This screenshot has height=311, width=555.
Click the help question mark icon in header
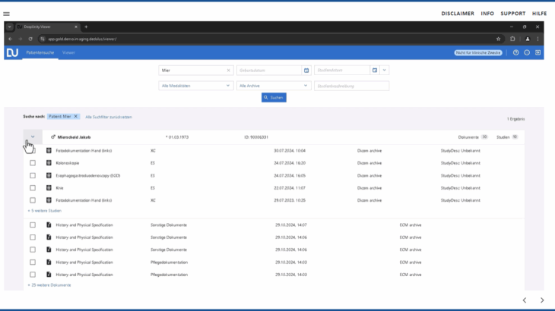coord(515,52)
